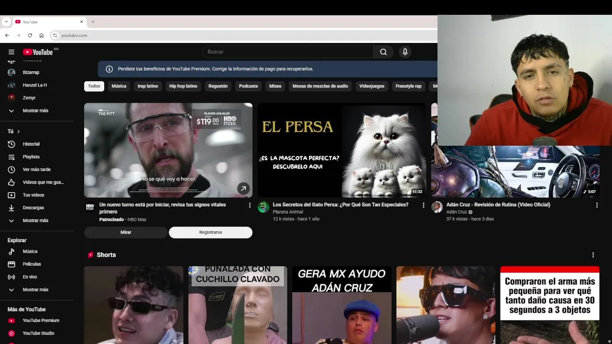
Task: Click the search magnifier button
Action: pyautogui.click(x=383, y=52)
